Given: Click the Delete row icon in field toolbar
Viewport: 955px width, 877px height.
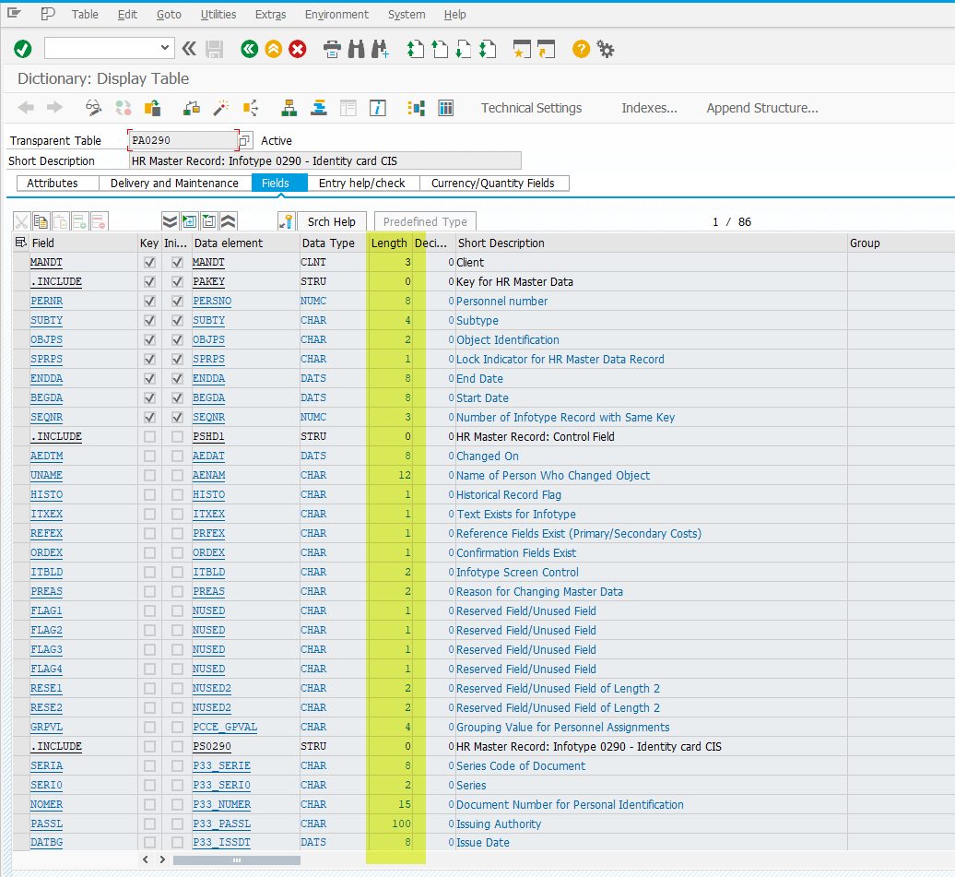Looking at the screenshot, I should pyautogui.click(x=100, y=221).
